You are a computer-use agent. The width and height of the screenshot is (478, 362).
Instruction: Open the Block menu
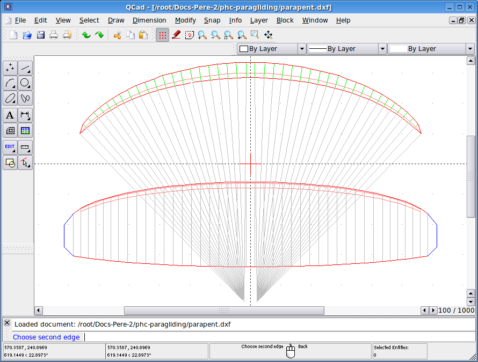click(285, 20)
